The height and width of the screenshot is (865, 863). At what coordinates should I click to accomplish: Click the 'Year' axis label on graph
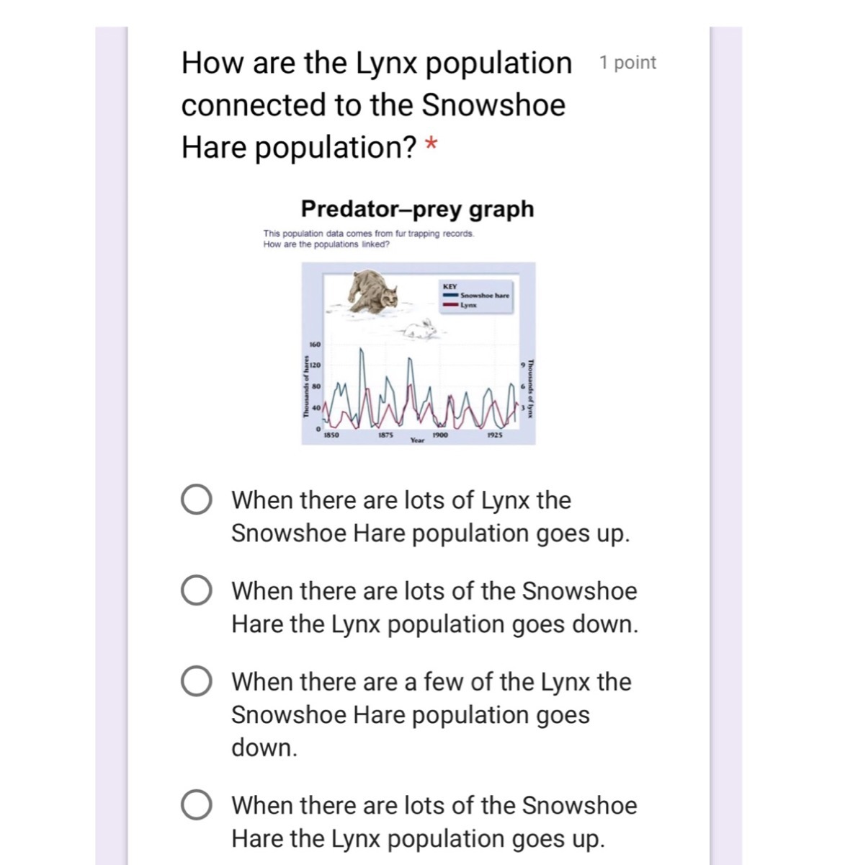click(418, 440)
